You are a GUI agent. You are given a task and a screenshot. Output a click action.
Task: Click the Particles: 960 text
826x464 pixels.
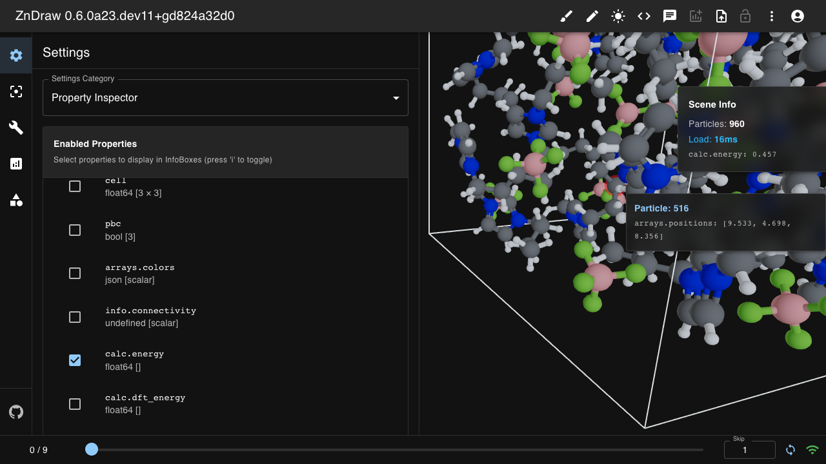(x=716, y=124)
